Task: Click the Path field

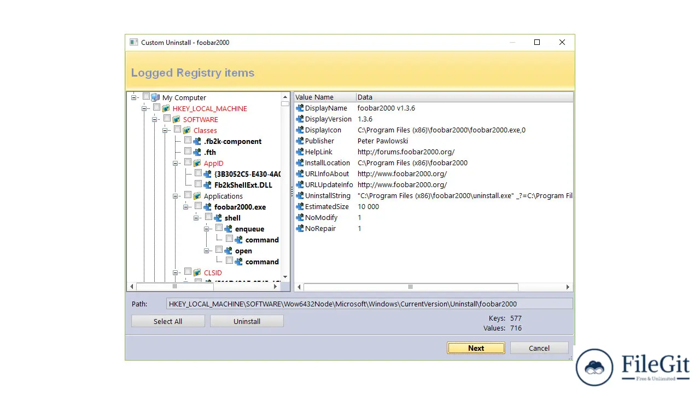Action: coord(370,304)
